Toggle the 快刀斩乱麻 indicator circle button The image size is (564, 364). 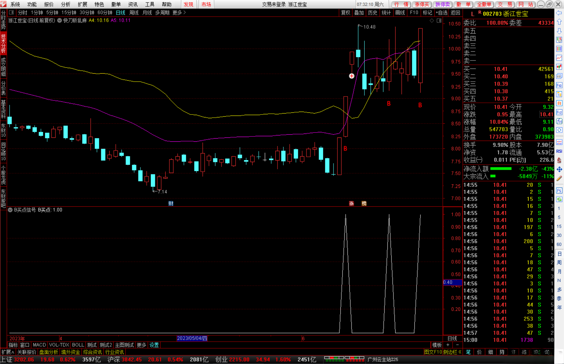point(60,20)
